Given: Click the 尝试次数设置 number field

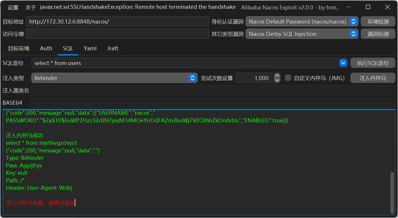Looking at the screenshot, I should (254, 78).
